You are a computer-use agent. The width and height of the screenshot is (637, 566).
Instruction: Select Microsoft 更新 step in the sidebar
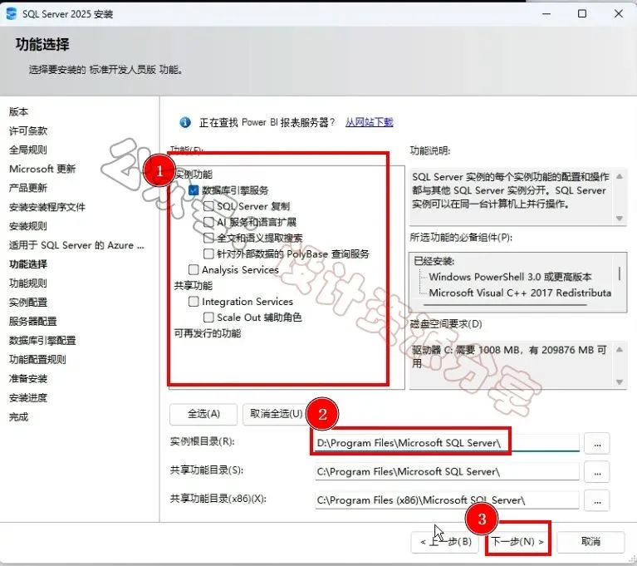42,169
